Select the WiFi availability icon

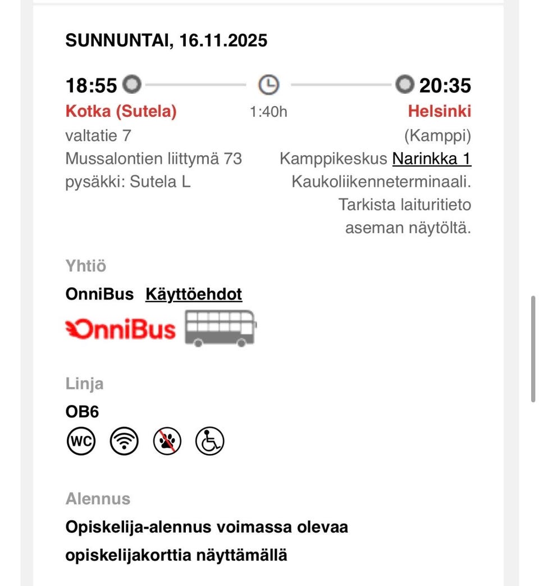tap(124, 441)
